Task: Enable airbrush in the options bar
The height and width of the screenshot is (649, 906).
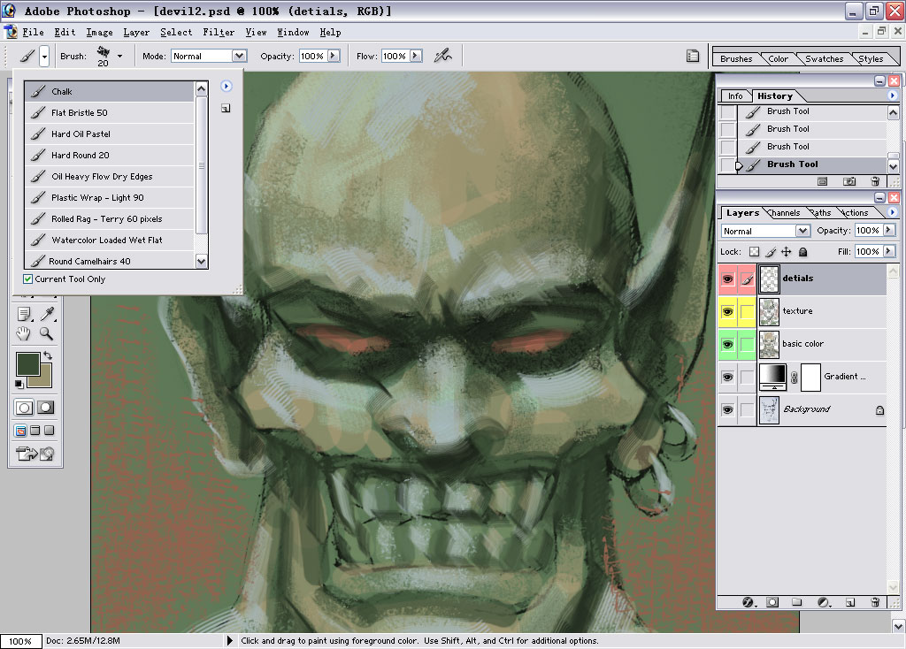Action: (x=443, y=56)
